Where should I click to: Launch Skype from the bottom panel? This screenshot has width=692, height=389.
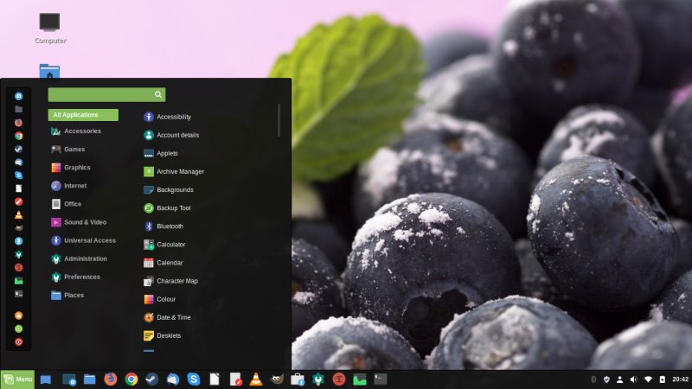click(193, 379)
